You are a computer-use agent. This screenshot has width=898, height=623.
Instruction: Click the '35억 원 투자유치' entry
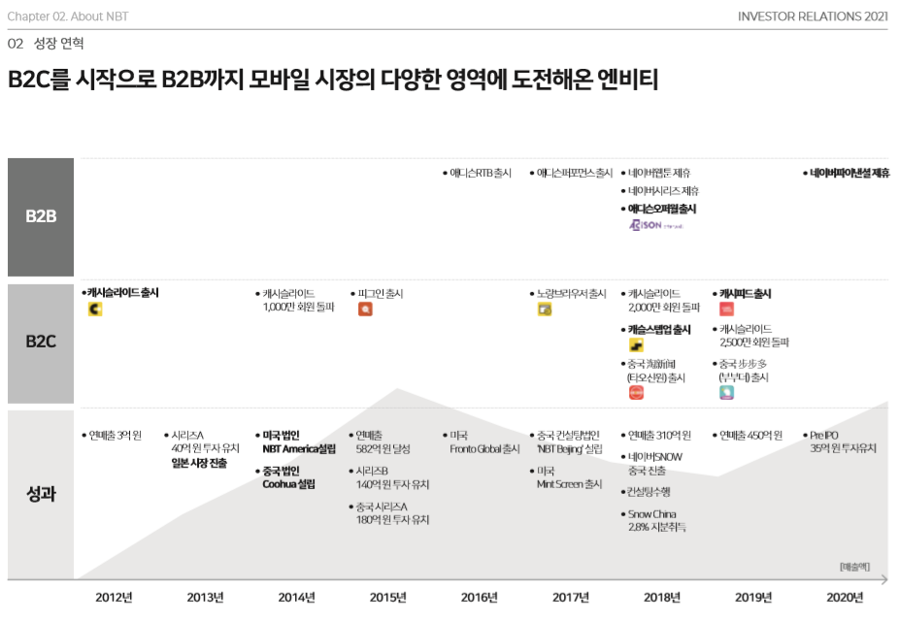(x=843, y=448)
